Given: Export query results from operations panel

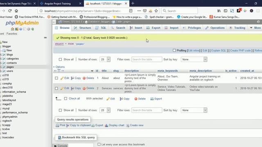Looking at the screenshot, I should [x=97, y=125].
